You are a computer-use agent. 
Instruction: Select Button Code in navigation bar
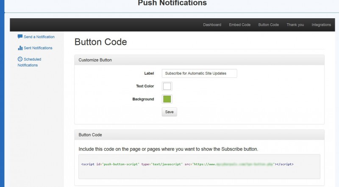tap(269, 25)
